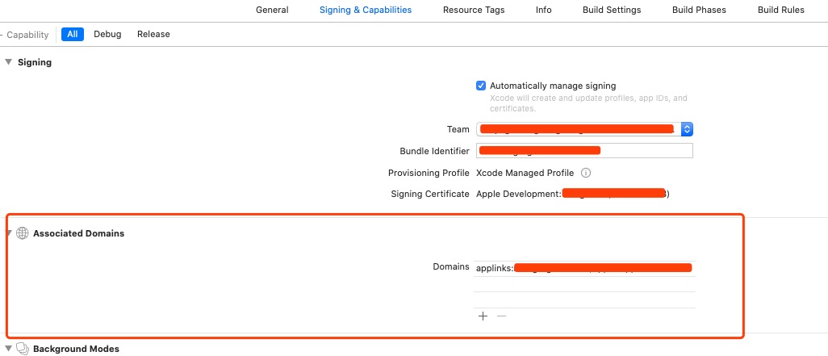Select the applinks domain entry
Viewport: 828px width, 356px height.
[583, 267]
